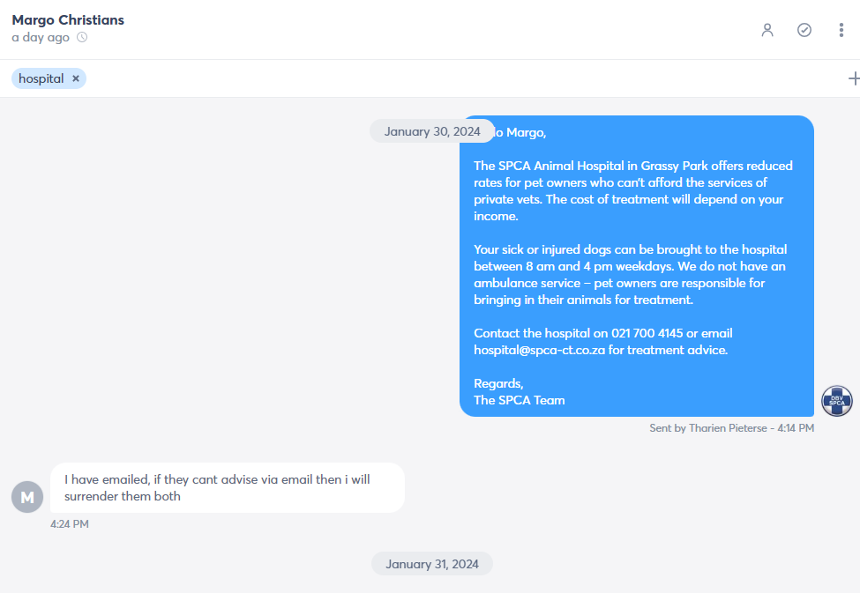Mark conversation resolved with checkmark icon
Image resolution: width=860 pixels, height=593 pixels.
pyautogui.click(x=804, y=30)
